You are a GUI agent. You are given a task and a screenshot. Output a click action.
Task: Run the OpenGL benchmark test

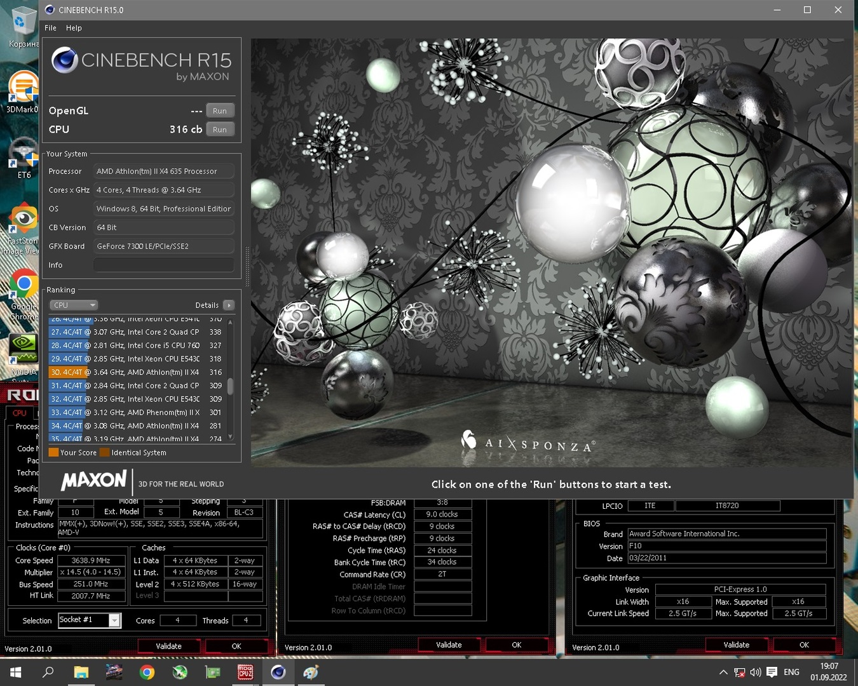point(220,111)
